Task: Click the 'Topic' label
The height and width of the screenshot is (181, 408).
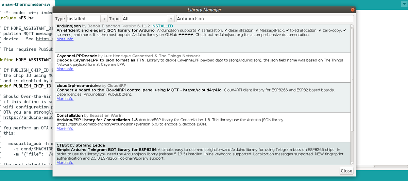Action: point(115,19)
